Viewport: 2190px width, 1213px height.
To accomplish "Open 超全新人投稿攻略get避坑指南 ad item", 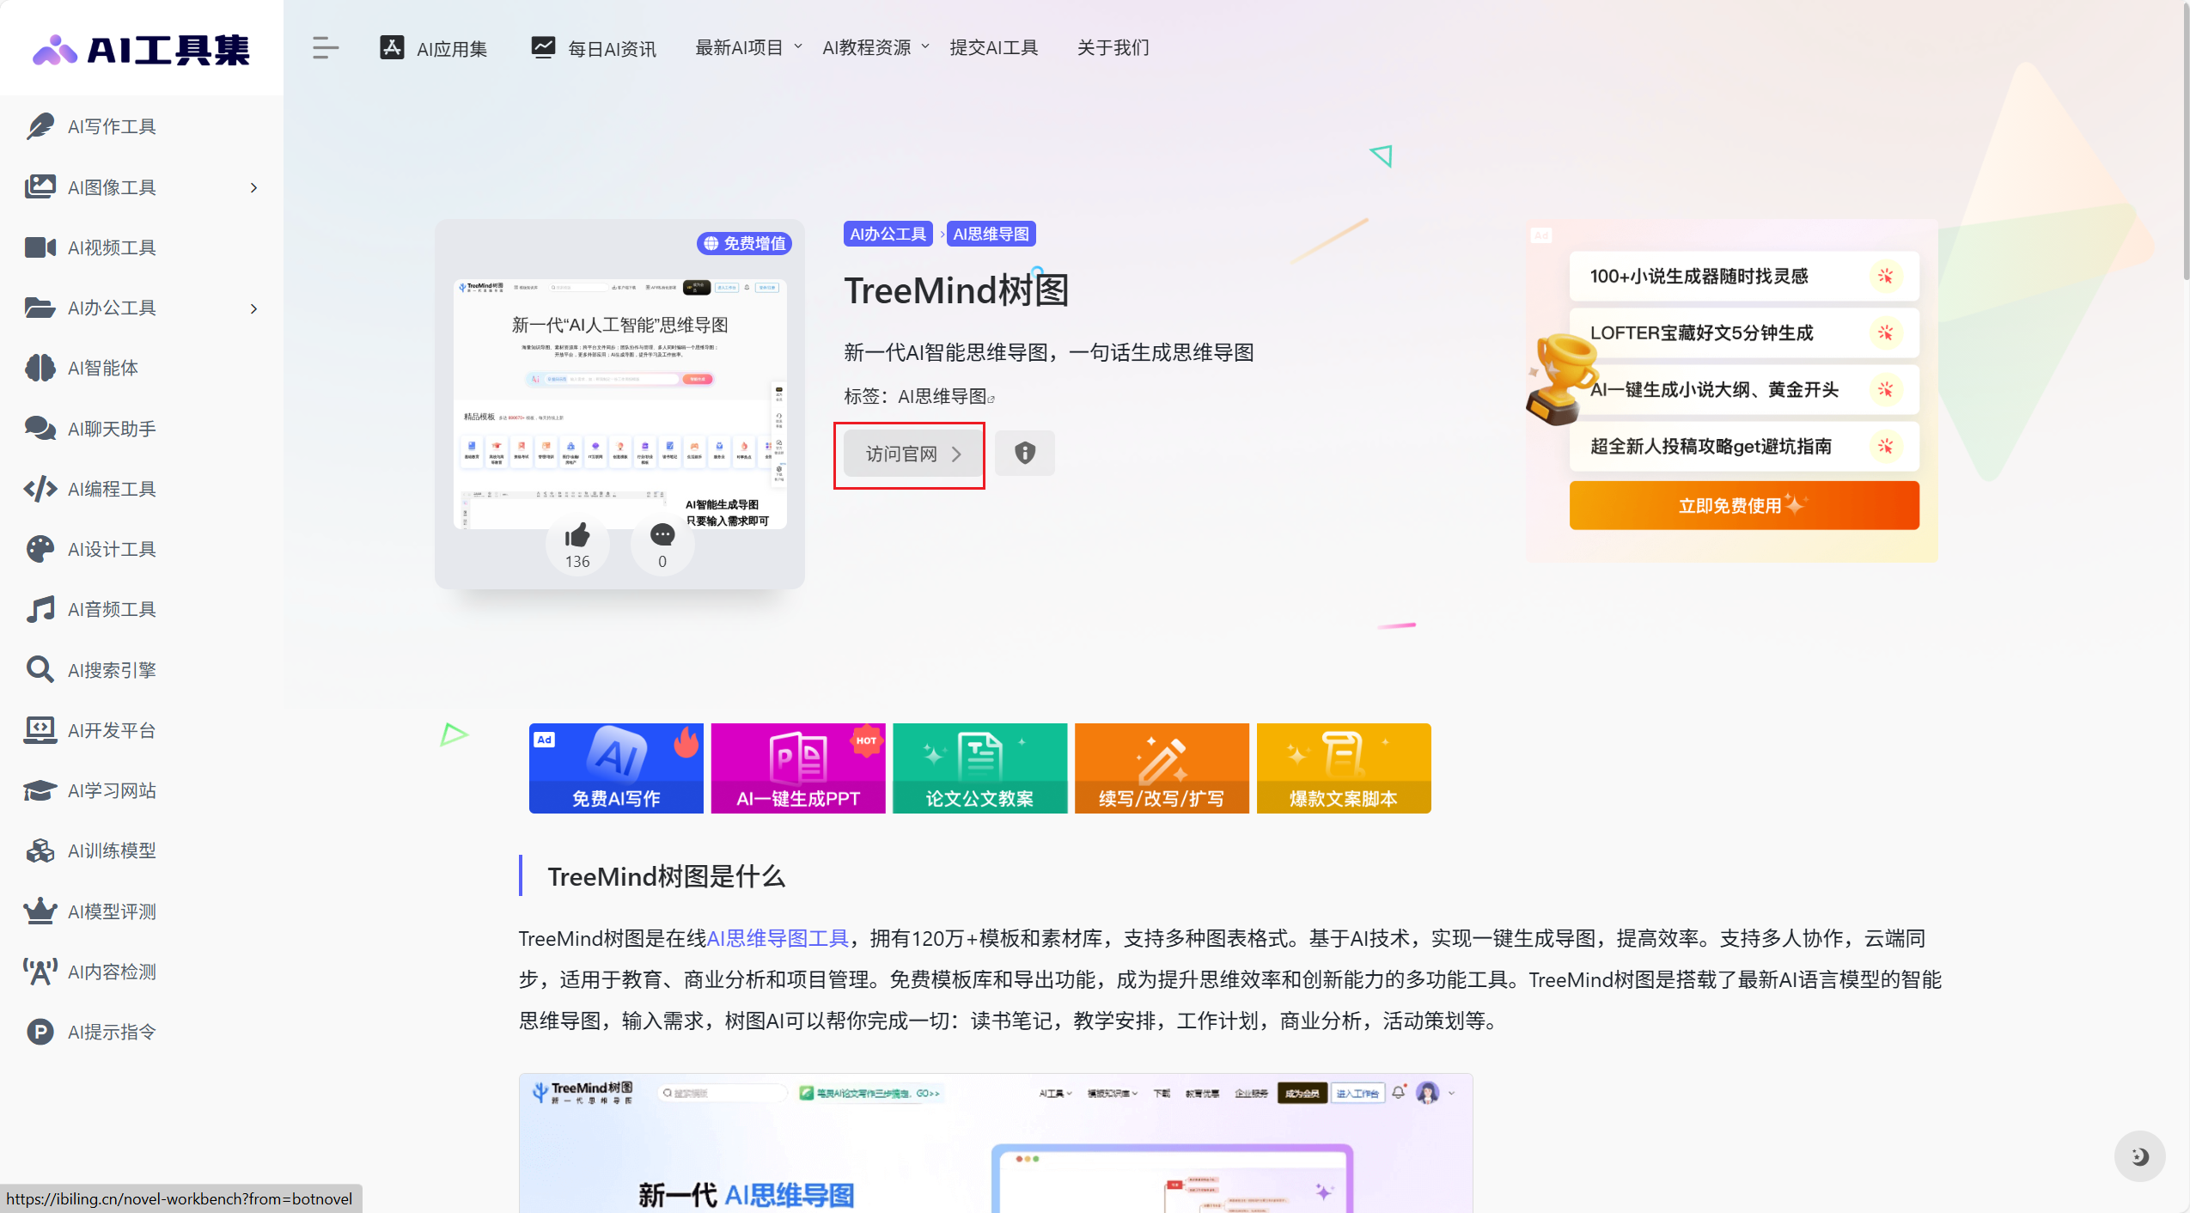I will point(1743,446).
